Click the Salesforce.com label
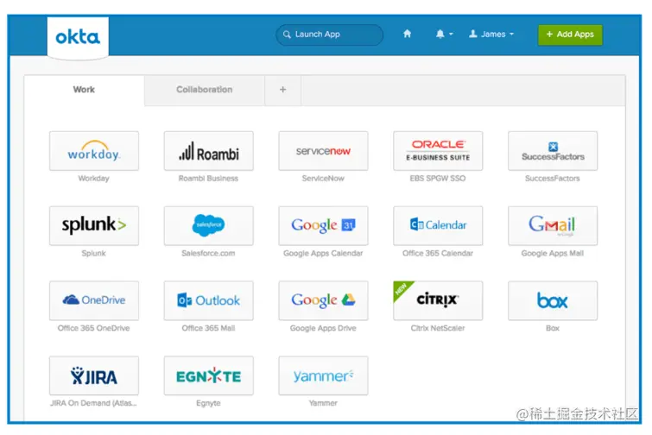 (208, 253)
